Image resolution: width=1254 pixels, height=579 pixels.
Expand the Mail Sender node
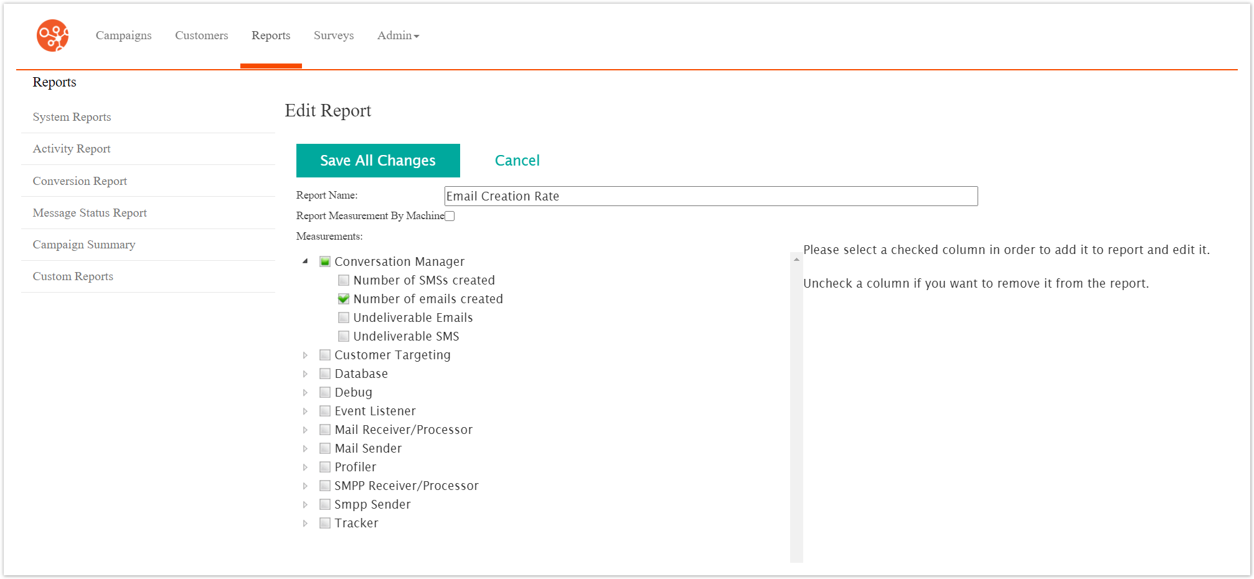(306, 448)
